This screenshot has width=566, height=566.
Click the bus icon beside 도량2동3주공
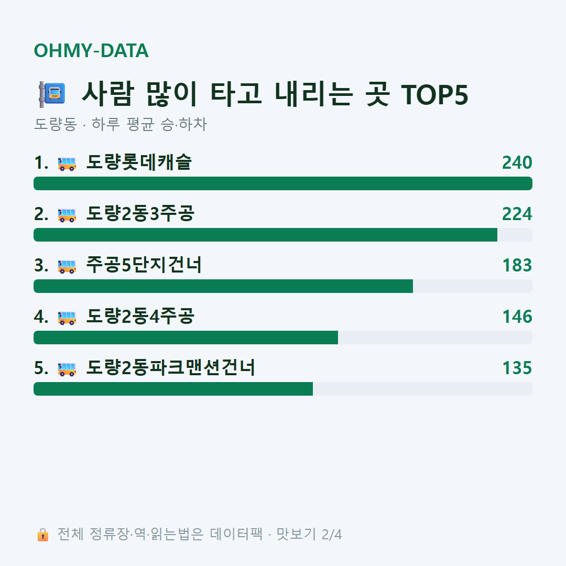67,215
